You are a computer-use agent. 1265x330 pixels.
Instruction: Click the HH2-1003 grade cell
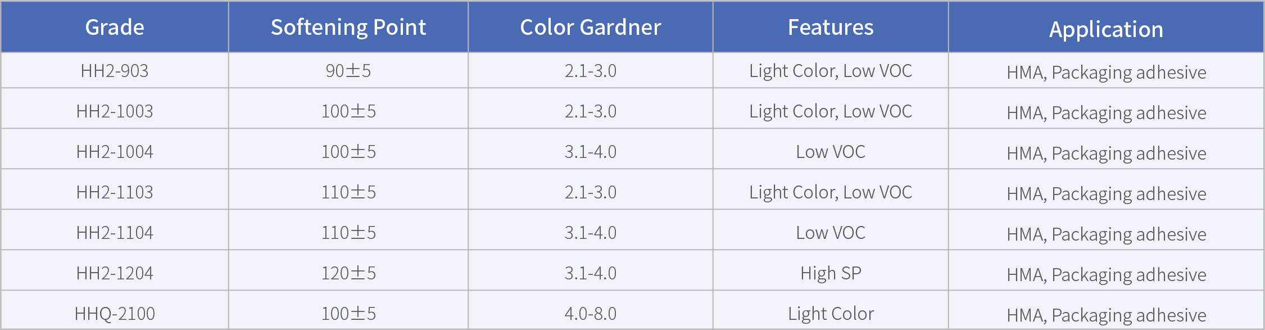[115, 111]
